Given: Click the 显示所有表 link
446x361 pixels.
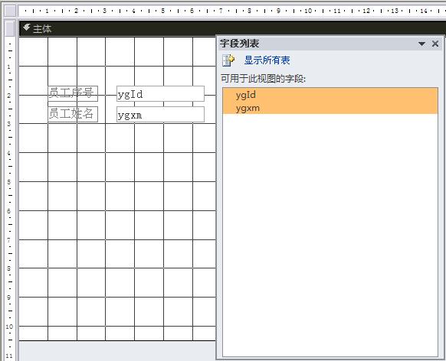Looking at the screenshot, I should pos(267,60).
